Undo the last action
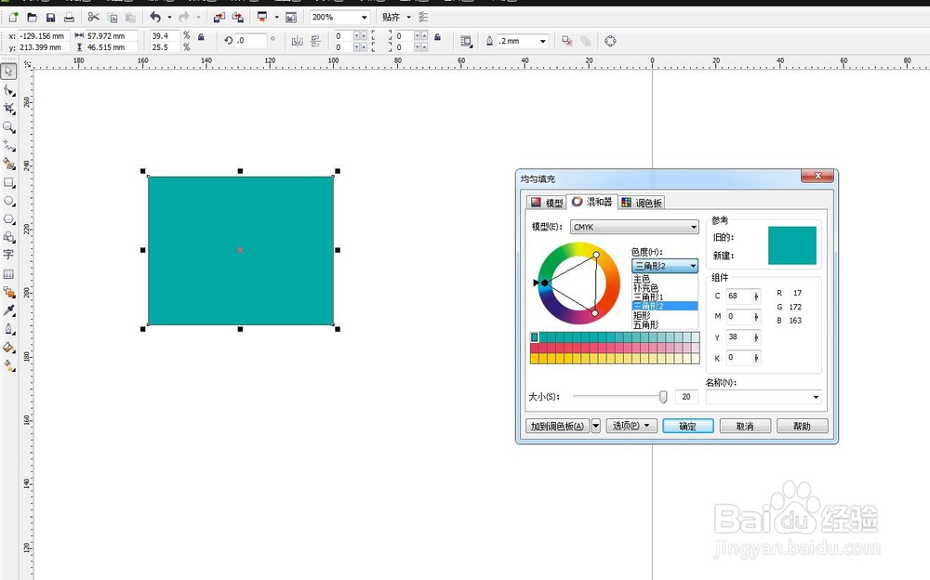Image resolution: width=930 pixels, height=580 pixels. 155,18
